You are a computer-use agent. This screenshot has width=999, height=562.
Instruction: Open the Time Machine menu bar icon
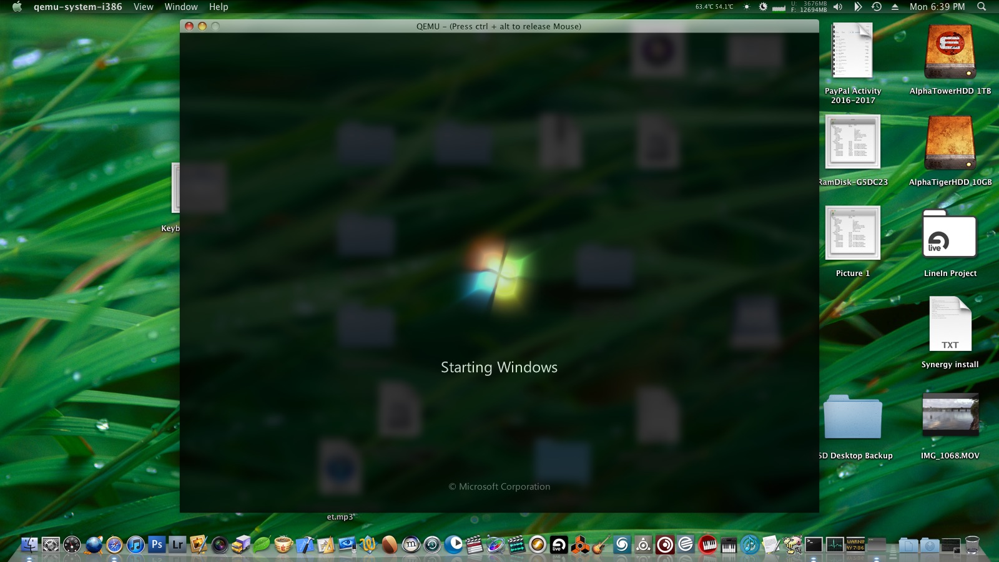877,7
